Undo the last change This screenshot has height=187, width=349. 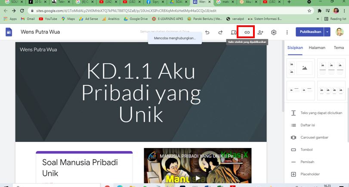pos(207,32)
